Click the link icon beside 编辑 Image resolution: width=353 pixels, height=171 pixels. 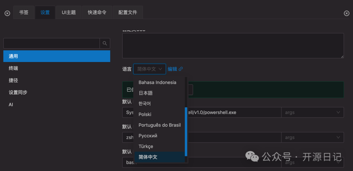(x=181, y=69)
